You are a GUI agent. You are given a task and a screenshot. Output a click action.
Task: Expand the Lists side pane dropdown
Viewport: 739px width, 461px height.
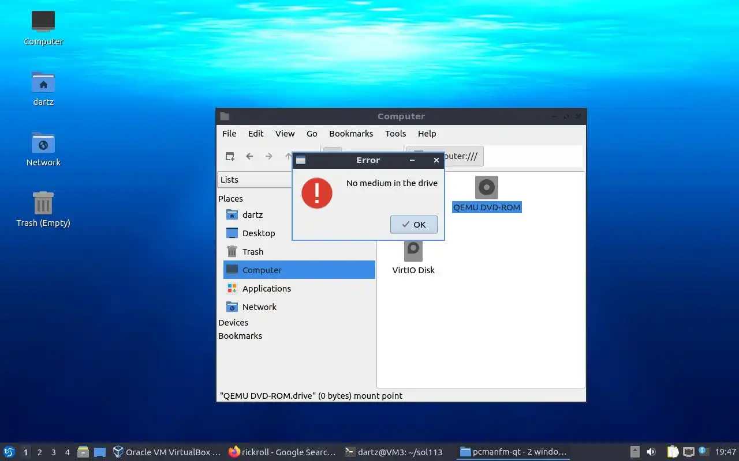point(255,180)
